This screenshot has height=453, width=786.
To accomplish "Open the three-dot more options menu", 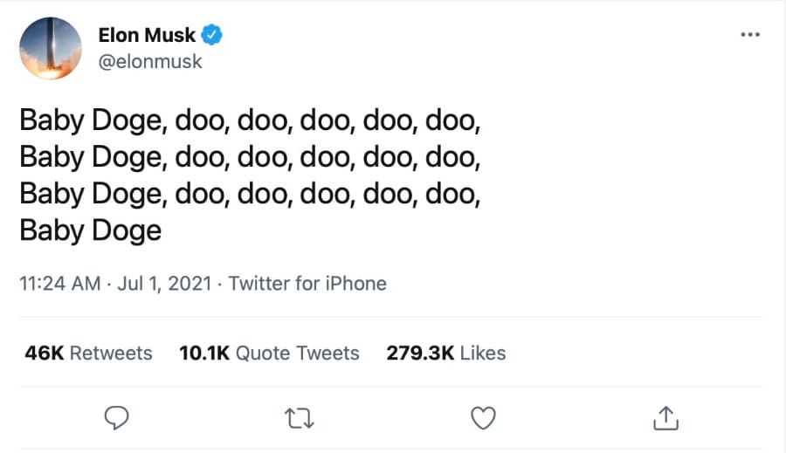I will [749, 35].
